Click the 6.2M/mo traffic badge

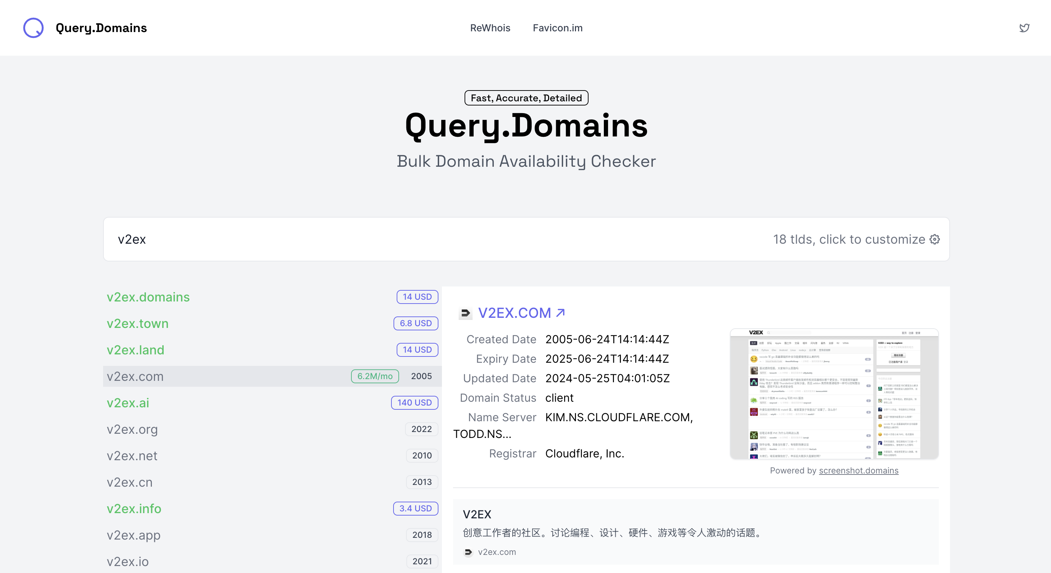[375, 376]
